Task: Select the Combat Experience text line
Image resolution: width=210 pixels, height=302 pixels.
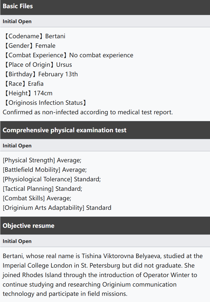Action: [x=68, y=55]
